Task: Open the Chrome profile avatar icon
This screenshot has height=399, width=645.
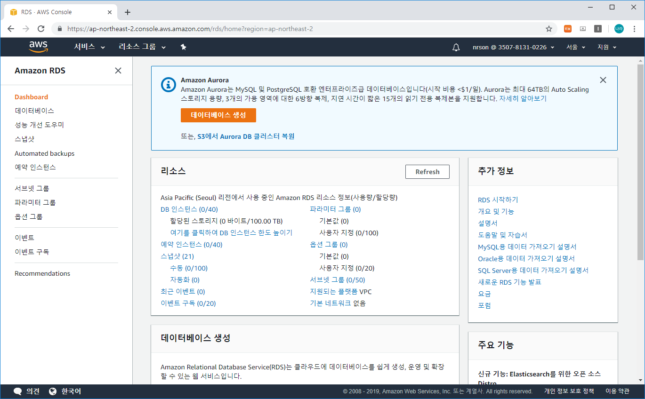Action: click(619, 29)
